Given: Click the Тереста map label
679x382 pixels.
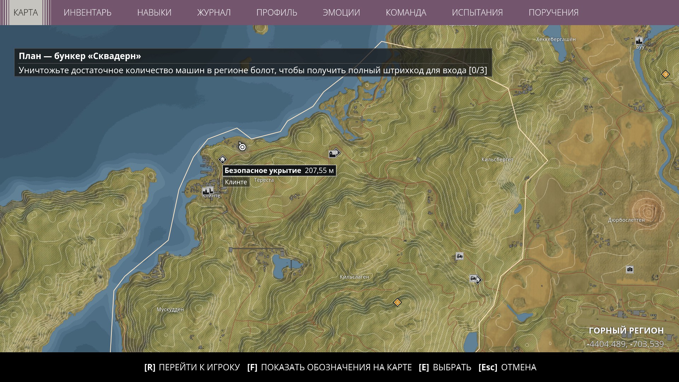Looking at the screenshot, I should 264,180.
